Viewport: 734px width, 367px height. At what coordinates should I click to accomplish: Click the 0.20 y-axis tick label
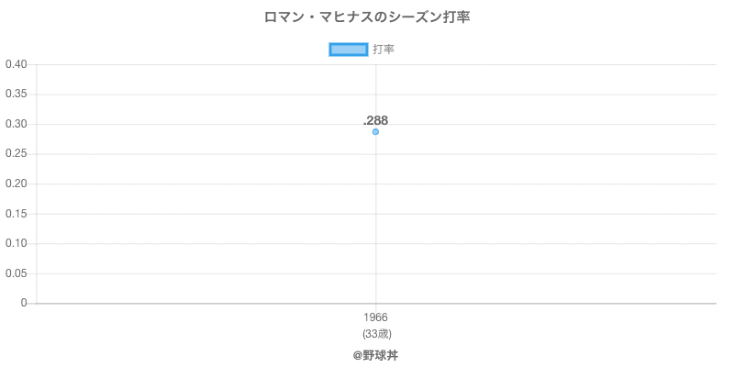[x=16, y=183]
